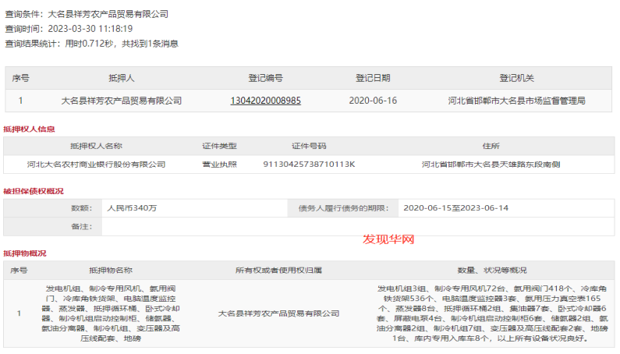Viewport: 620px width, 354px height.
Task: Click the 登记日期 column header
Action: click(x=373, y=78)
